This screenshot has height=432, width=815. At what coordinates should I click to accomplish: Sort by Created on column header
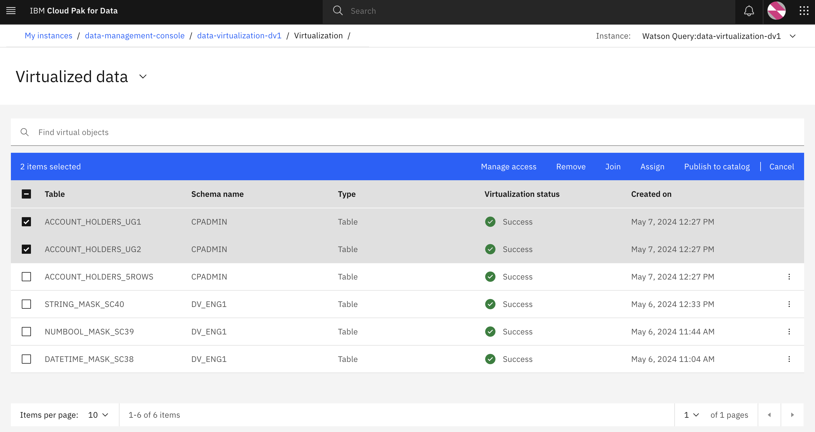pyautogui.click(x=651, y=194)
